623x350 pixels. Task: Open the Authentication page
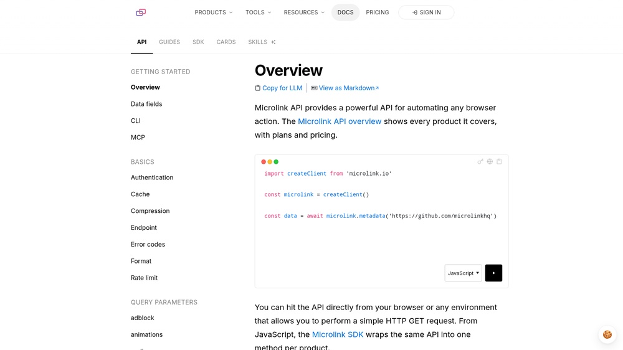pyautogui.click(x=152, y=177)
